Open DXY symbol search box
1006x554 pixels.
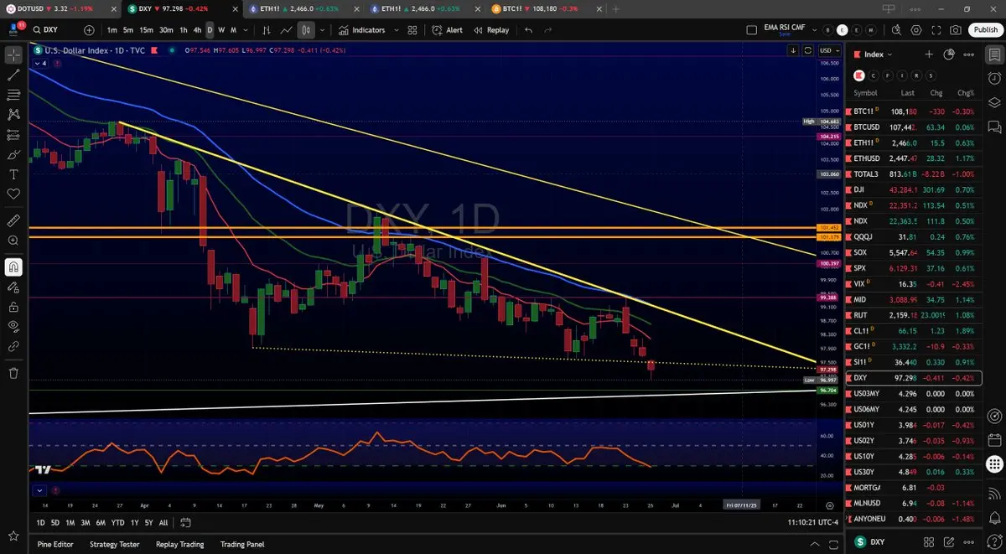tap(54, 30)
